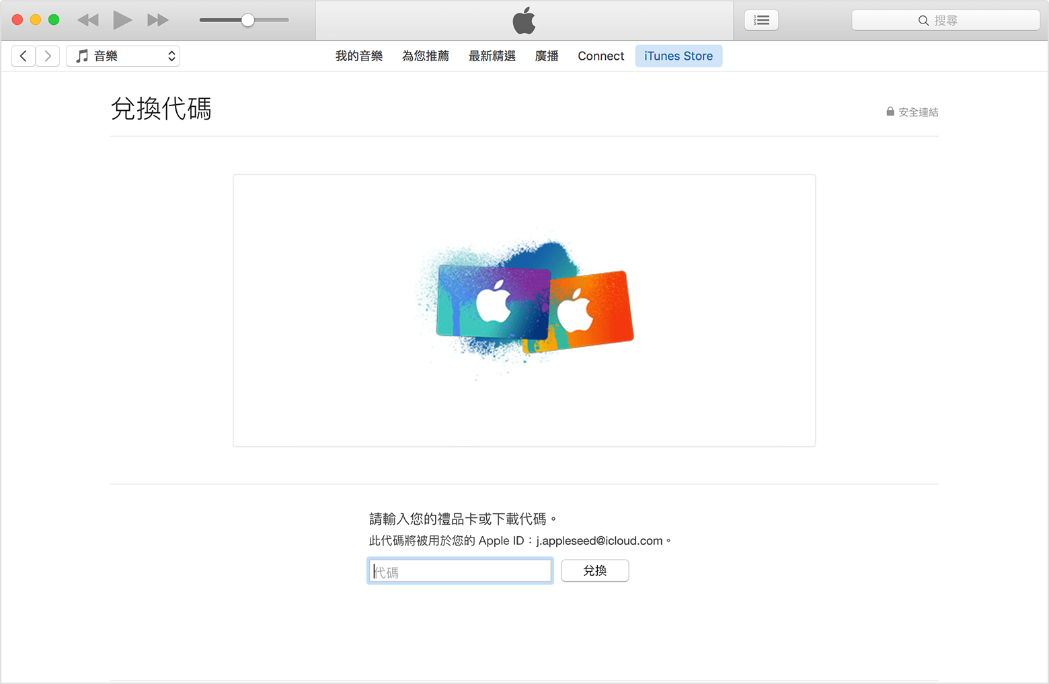This screenshot has height=684, width=1049.
Task: Click the fast forward next track button
Action: pyautogui.click(x=158, y=20)
